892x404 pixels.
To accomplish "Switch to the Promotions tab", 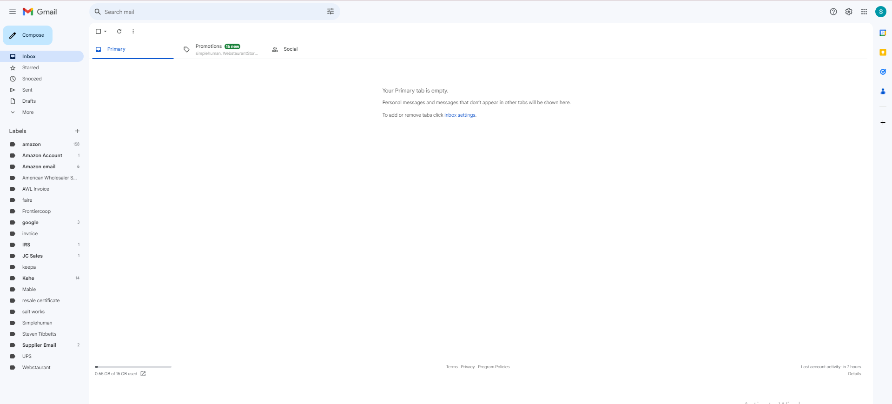I will (x=221, y=49).
